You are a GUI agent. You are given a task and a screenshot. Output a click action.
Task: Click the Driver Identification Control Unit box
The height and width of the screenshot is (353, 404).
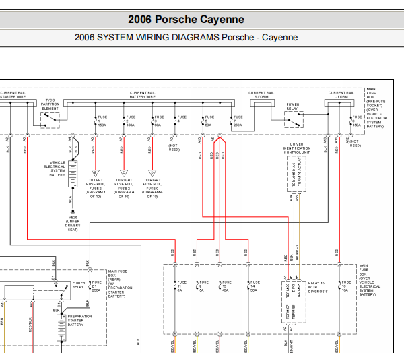[x=296, y=174]
